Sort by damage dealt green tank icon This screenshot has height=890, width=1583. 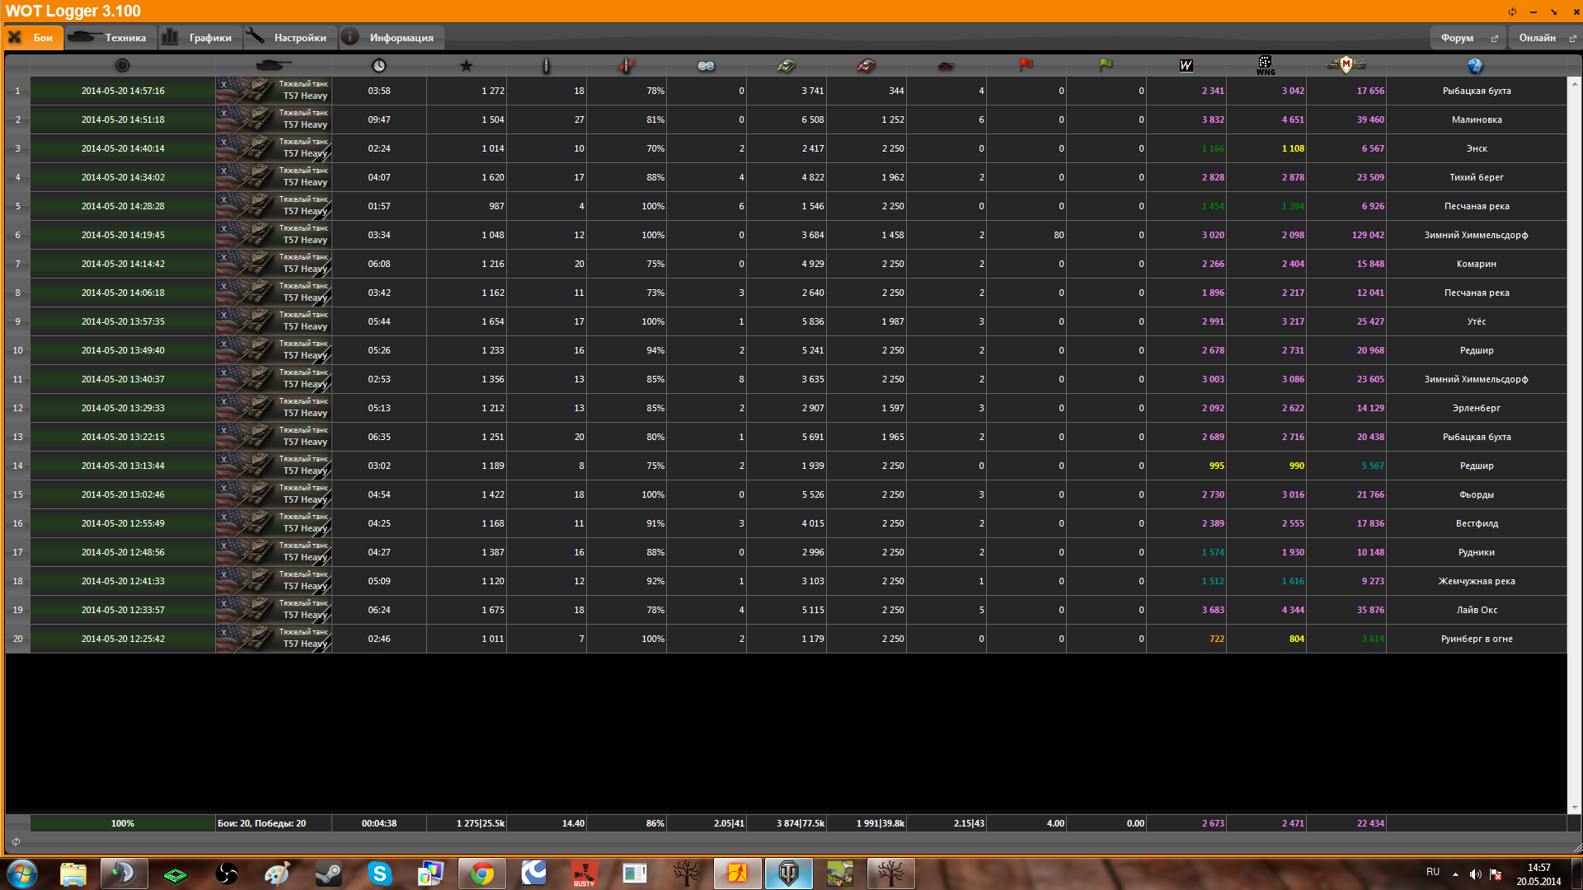point(786,65)
